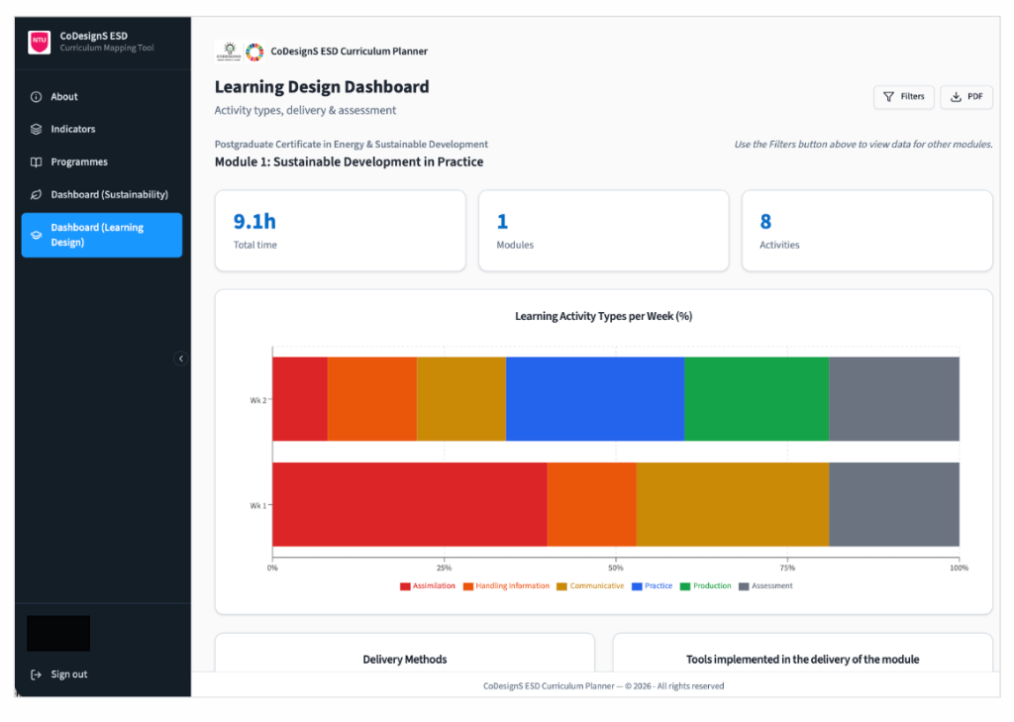Export the dashboard as PDF
1014x722 pixels.
tap(966, 97)
